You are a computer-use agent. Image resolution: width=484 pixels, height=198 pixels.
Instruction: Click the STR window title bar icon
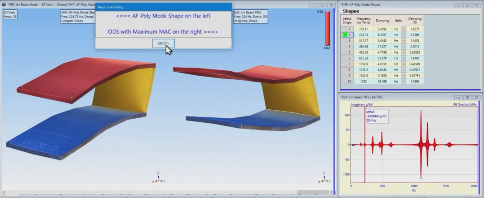[4, 4]
